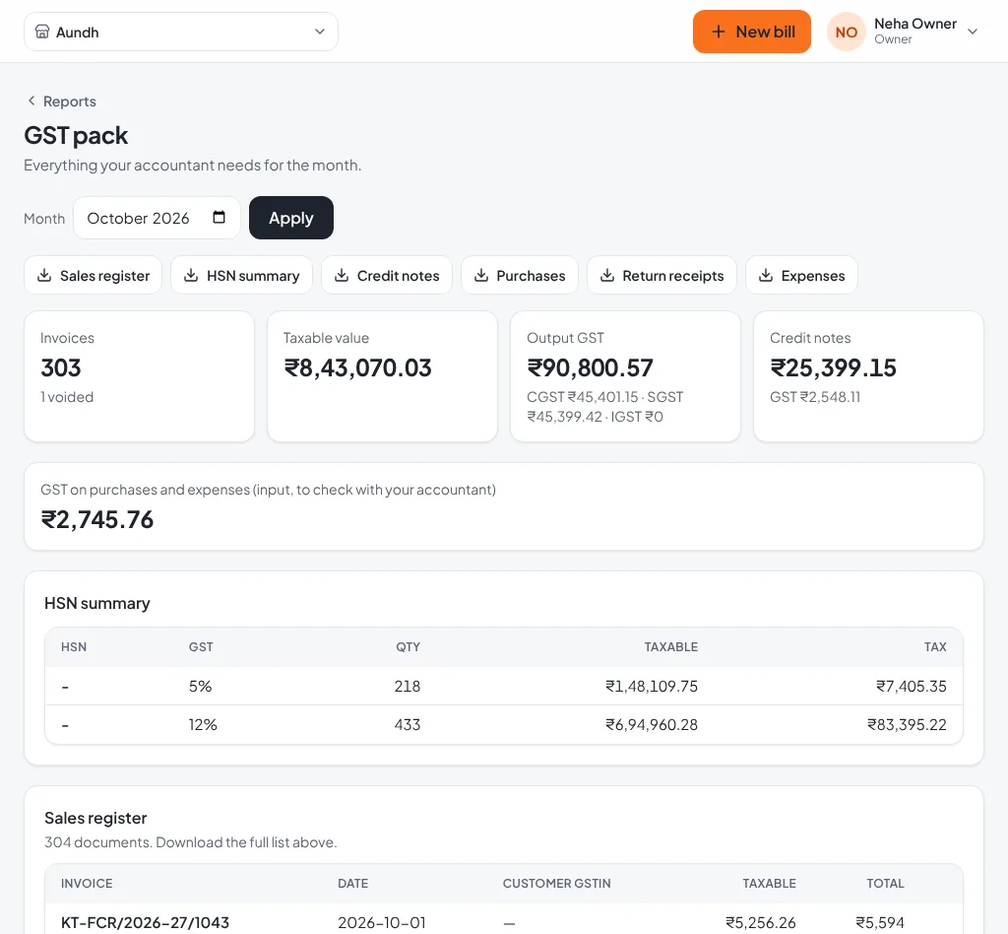Click the Output GST amount ₹90,800.57
1008x934 pixels.
[591, 367]
